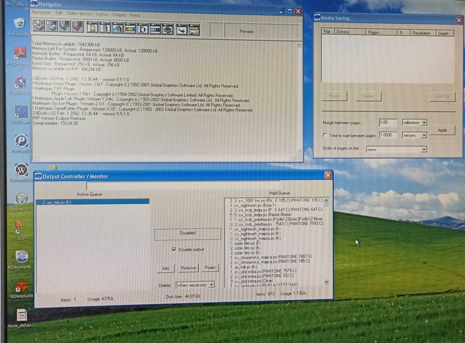This screenshot has width=465, height=343.
Task: Click Held Queue scrollbar down arrow
Action: tap(326, 282)
